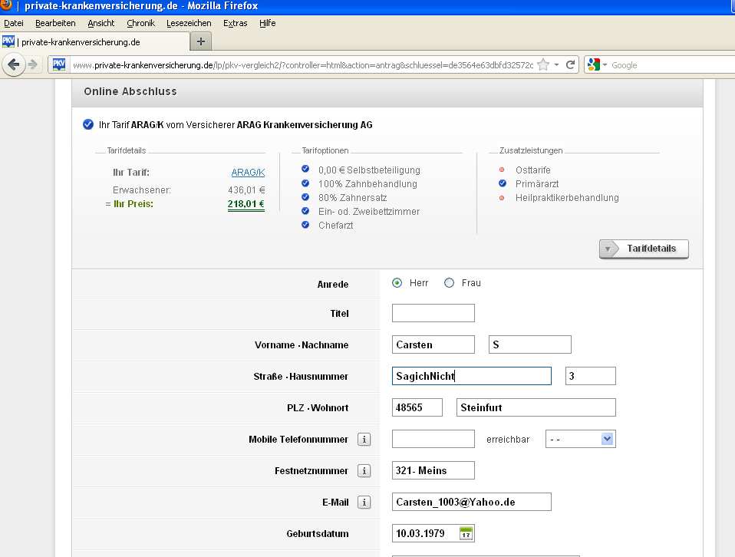Open the Google search engine dropdown
The width and height of the screenshot is (735, 557).
[605, 64]
